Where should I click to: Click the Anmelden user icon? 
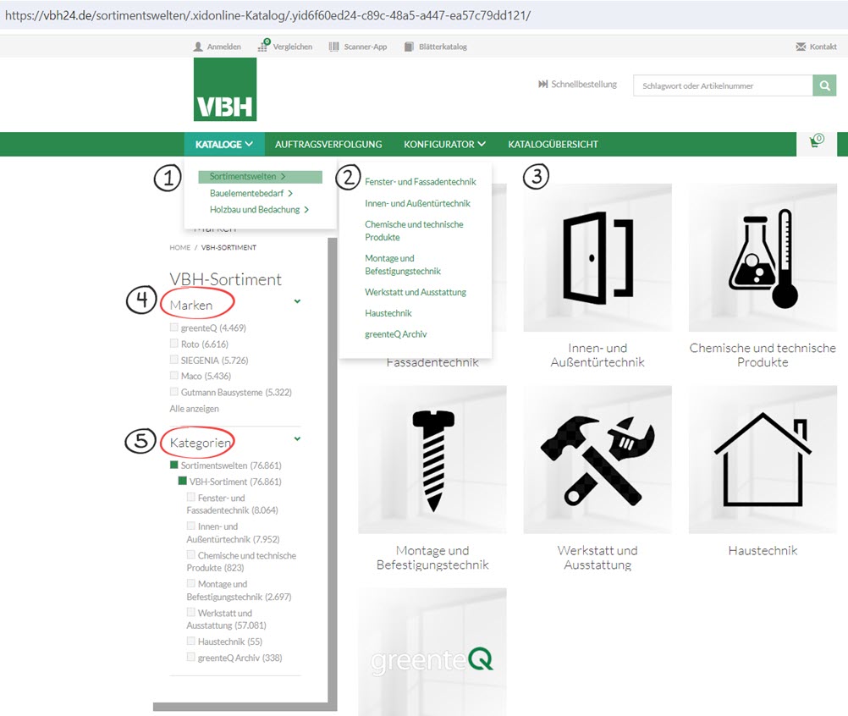[x=199, y=47]
